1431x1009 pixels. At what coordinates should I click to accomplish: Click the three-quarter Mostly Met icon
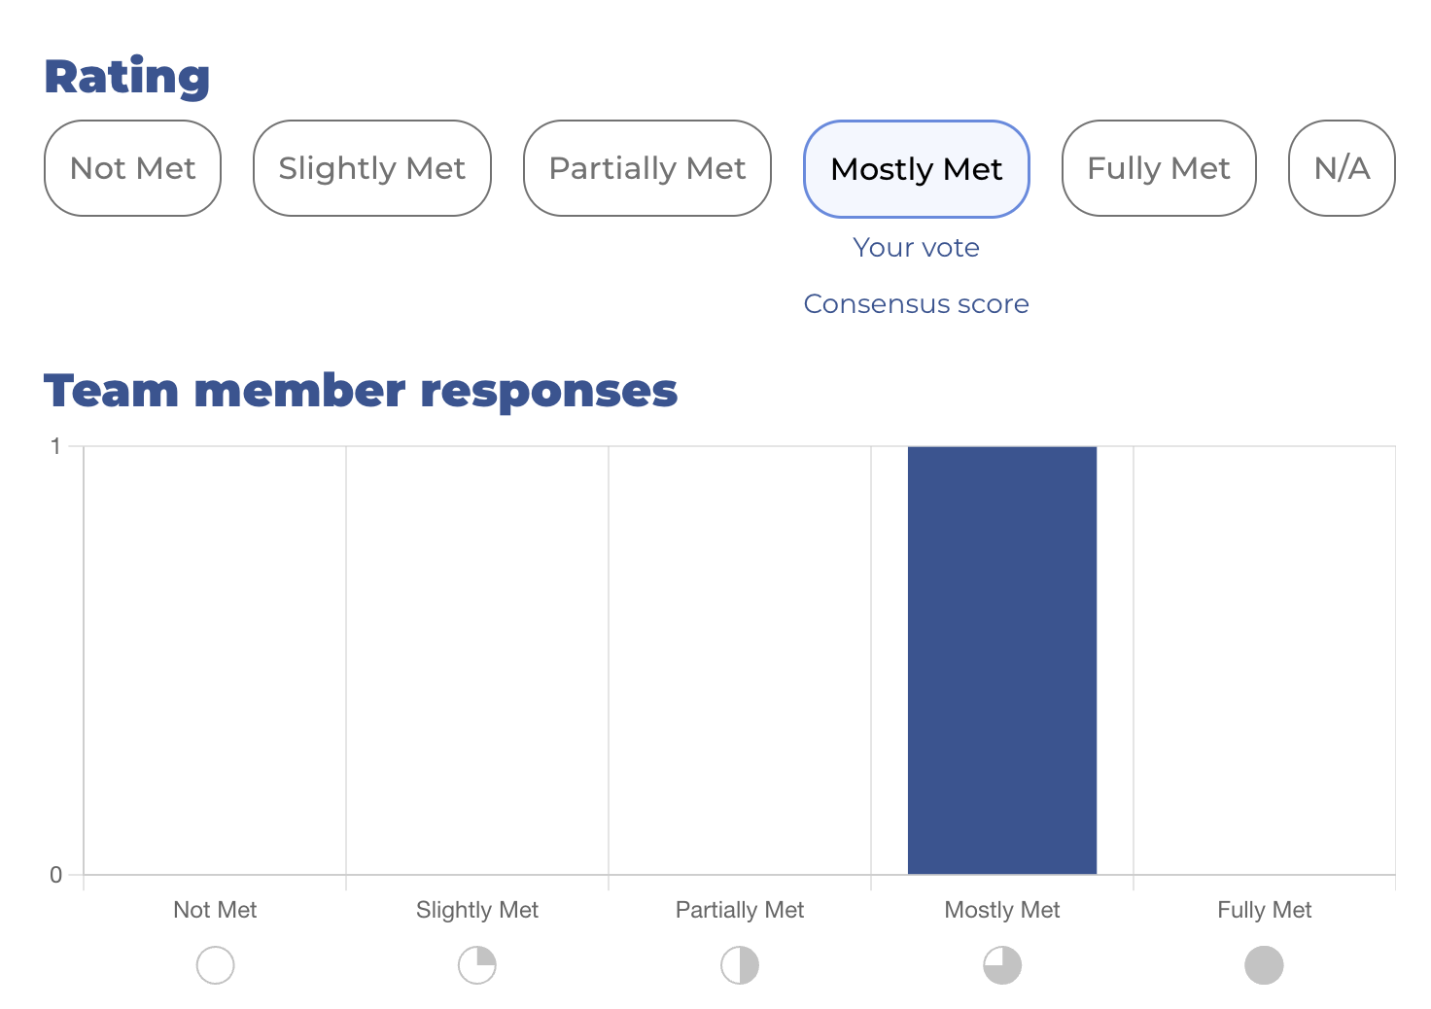1002,965
